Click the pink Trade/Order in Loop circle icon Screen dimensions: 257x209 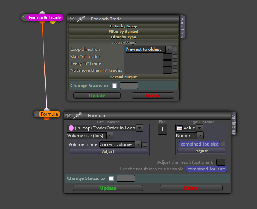(x=71, y=128)
